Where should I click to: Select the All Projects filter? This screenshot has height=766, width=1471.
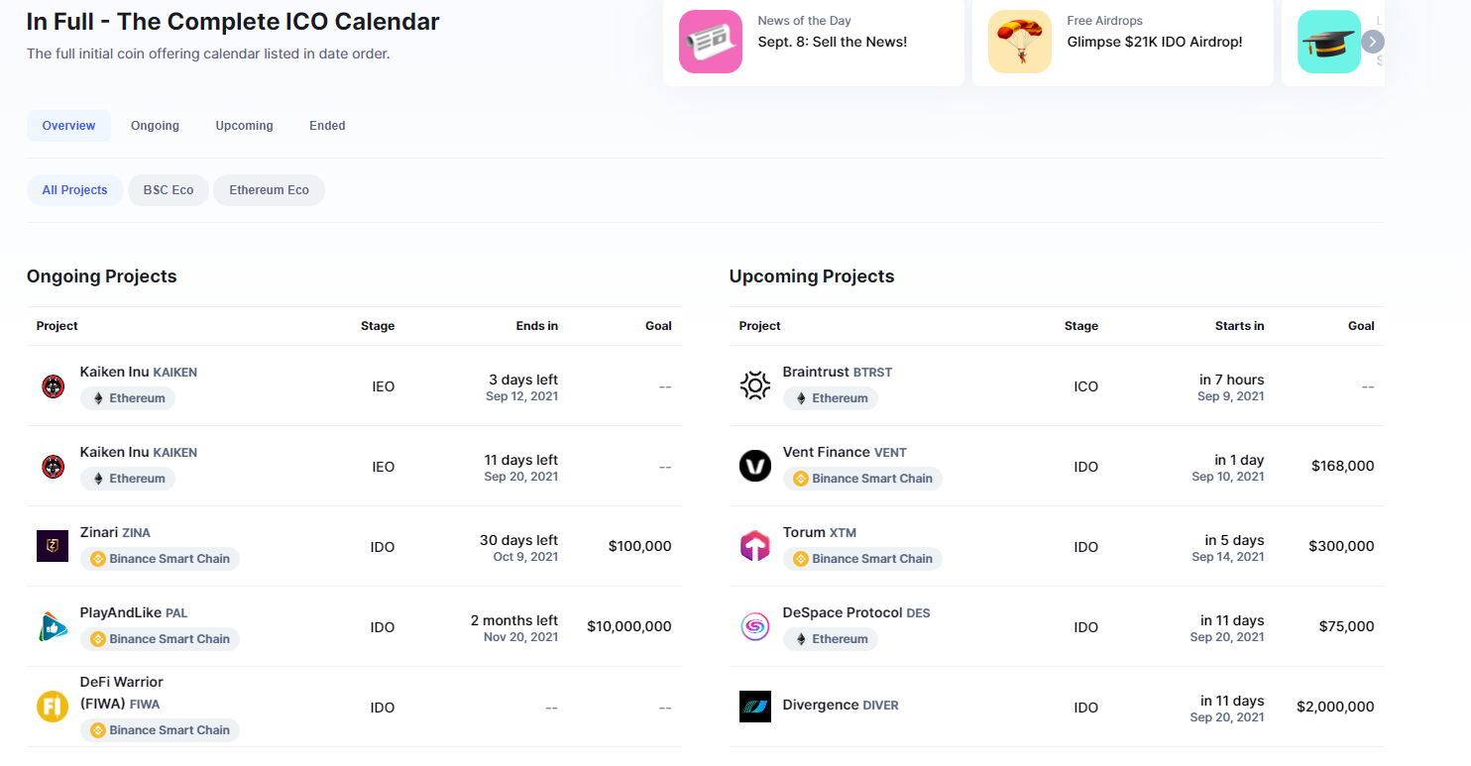pos(74,190)
